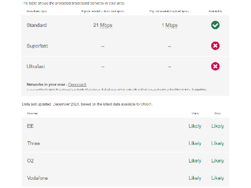Click the O2 provider name

(x=30, y=161)
